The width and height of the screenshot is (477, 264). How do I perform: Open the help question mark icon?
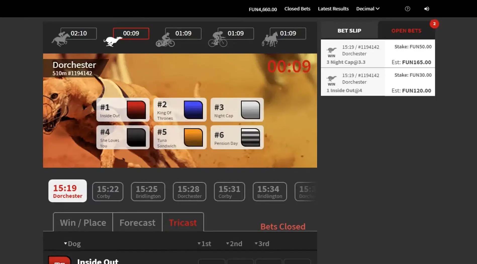point(407,9)
